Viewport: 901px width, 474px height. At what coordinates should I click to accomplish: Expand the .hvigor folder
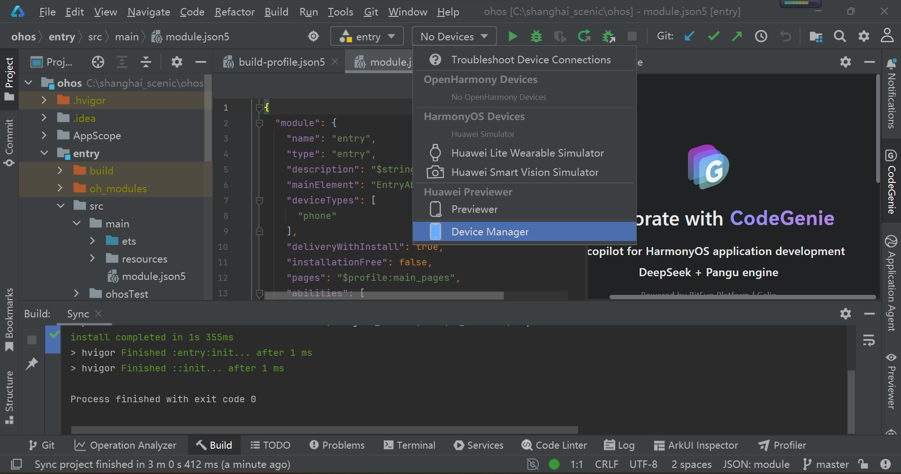pyautogui.click(x=44, y=100)
